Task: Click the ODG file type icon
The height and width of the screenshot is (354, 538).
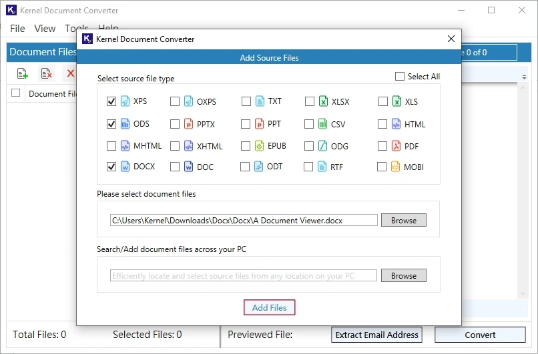Action: 322,146
